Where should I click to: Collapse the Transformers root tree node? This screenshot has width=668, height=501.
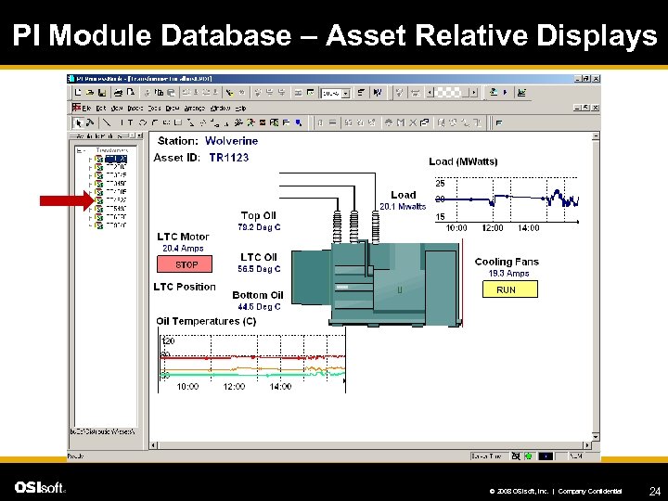click(x=79, y=150)
